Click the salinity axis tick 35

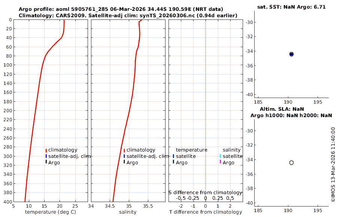(129, 206)
